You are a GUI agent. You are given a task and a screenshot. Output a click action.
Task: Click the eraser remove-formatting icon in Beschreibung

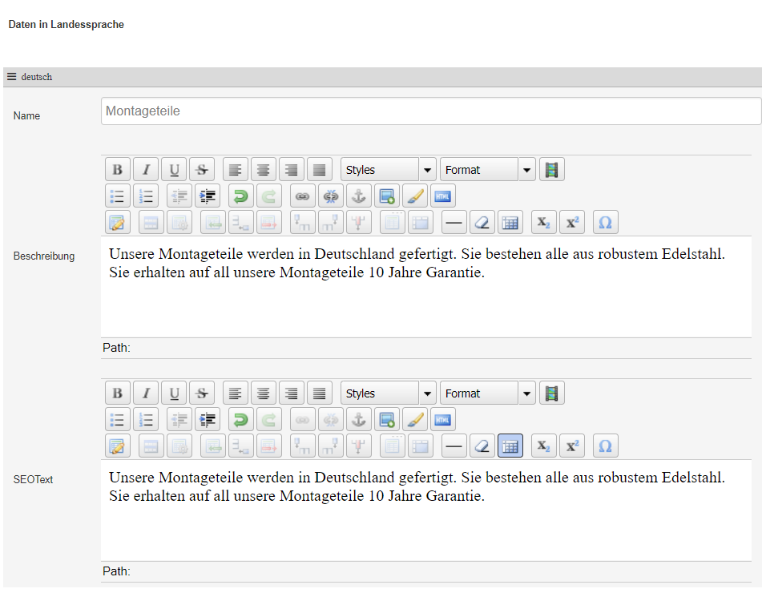(x=482, y=223)
